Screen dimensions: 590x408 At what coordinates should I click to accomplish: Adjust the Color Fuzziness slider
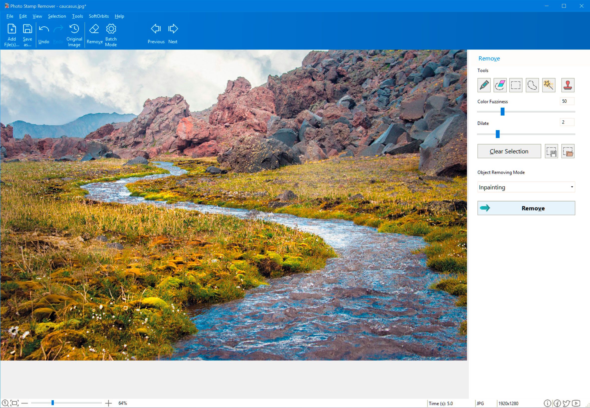502,112
